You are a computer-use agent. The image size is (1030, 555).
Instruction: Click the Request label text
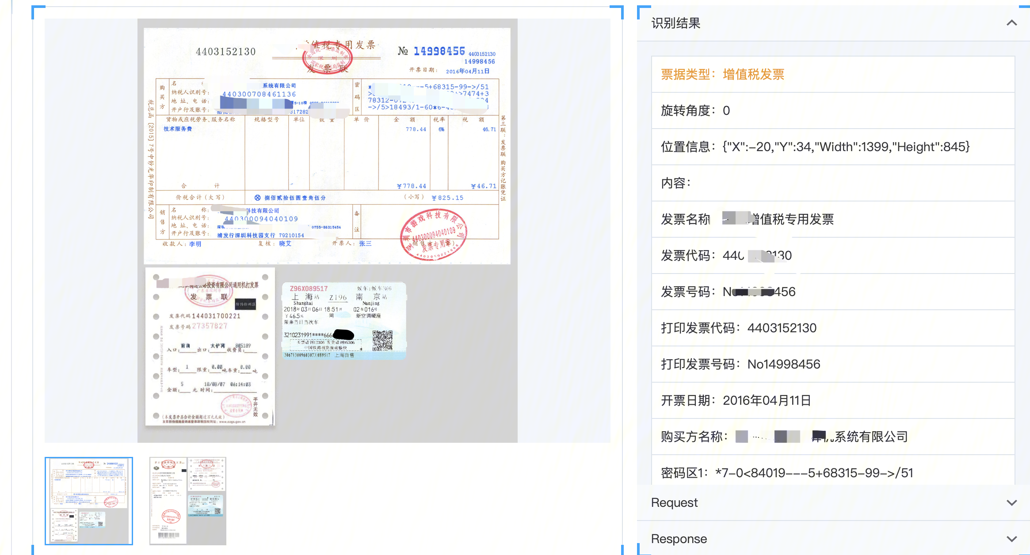675,503
